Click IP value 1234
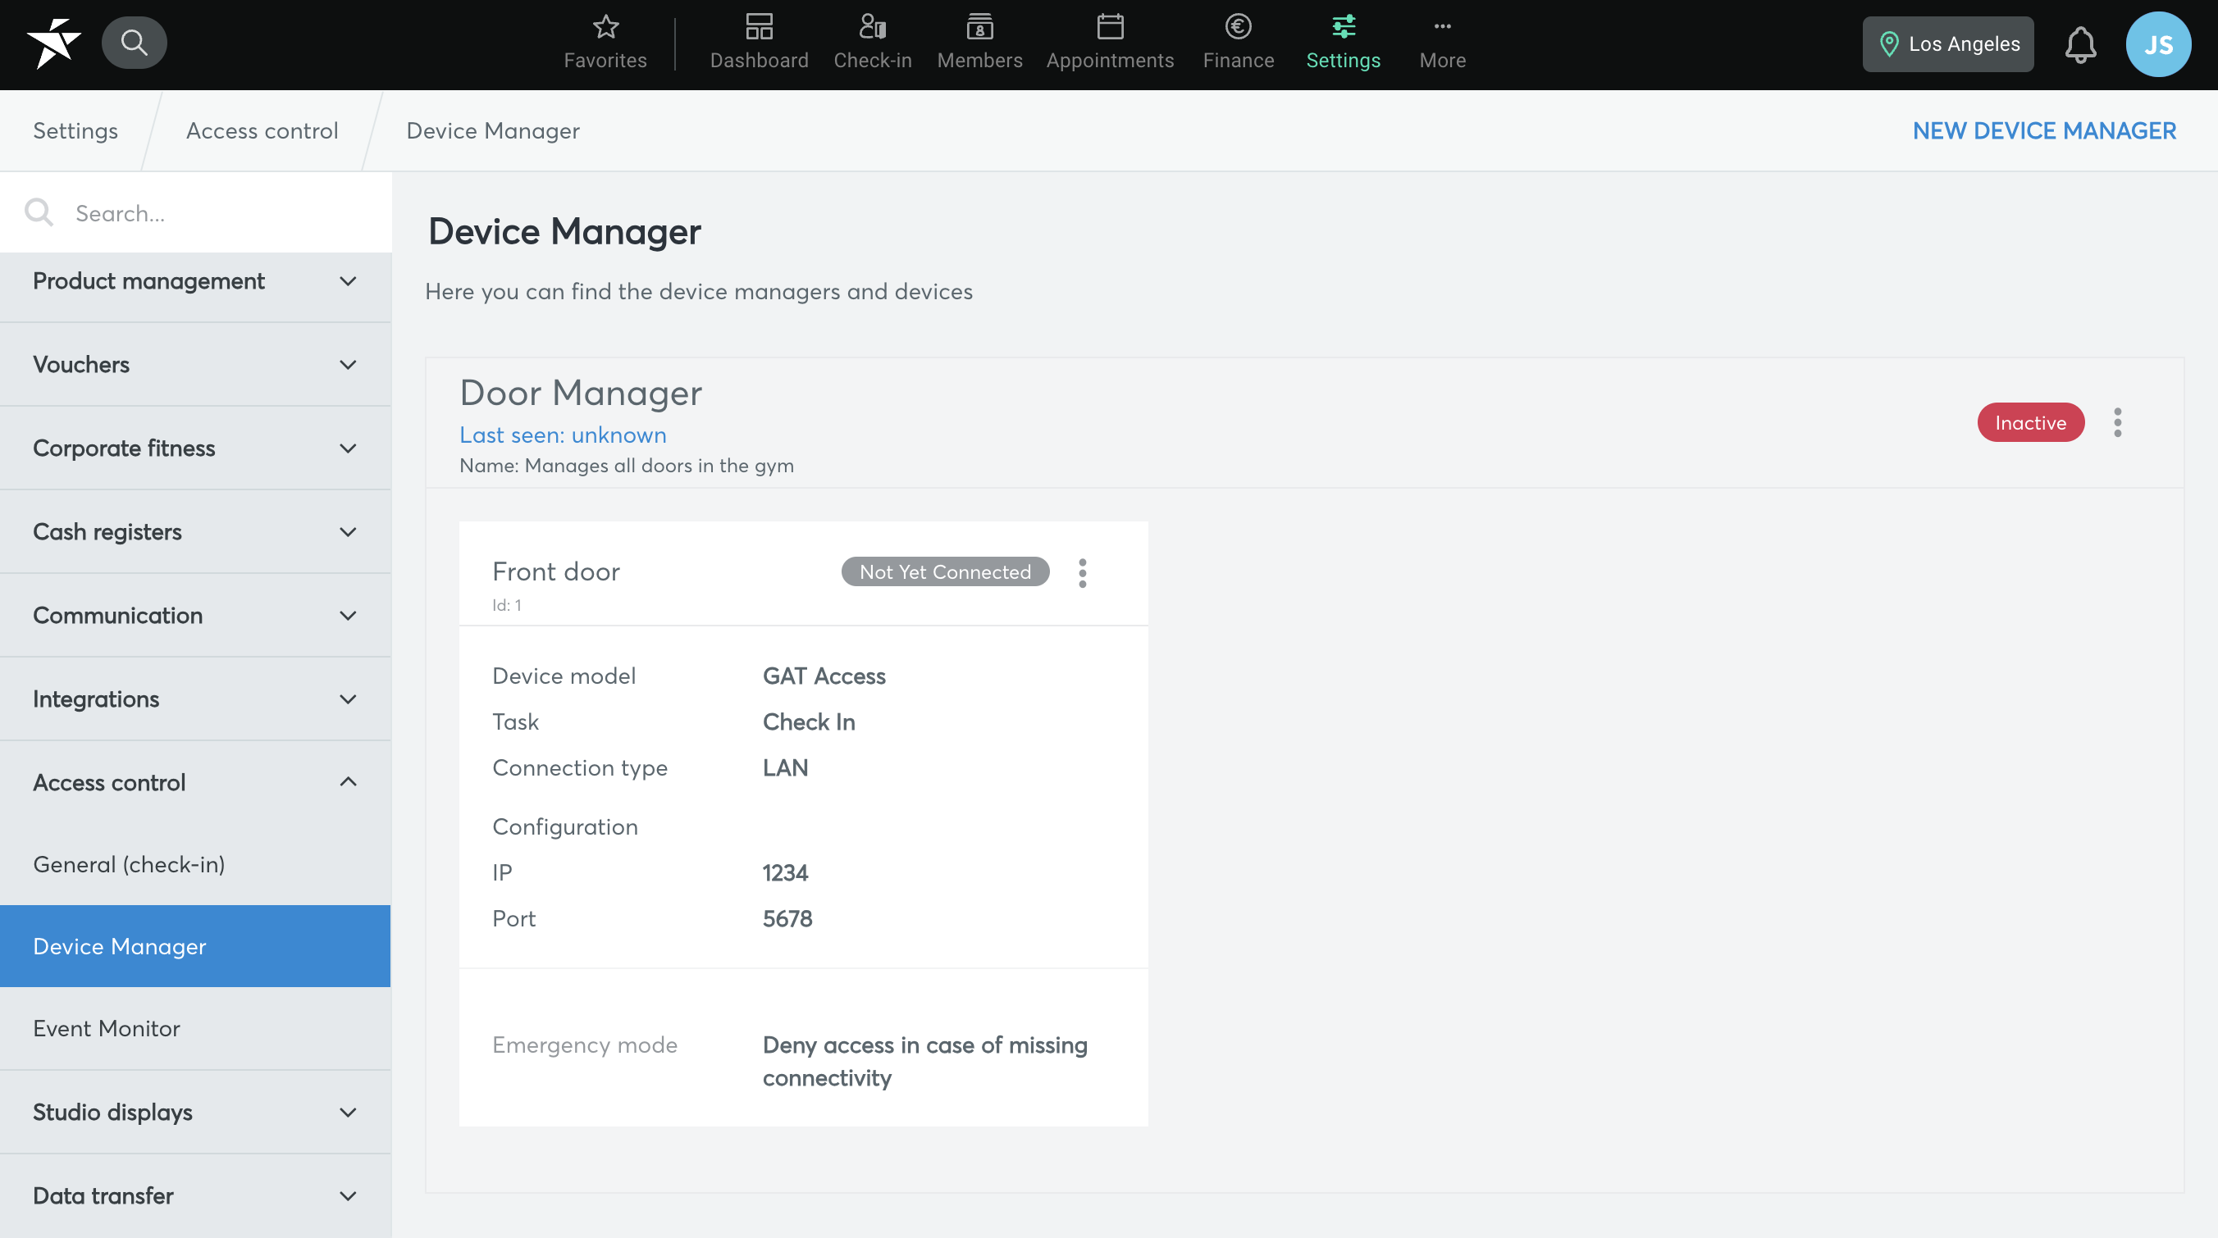 [x=785, y=873]
